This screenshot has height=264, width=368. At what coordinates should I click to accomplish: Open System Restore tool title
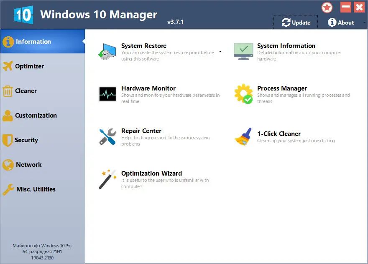coord(143,45)
